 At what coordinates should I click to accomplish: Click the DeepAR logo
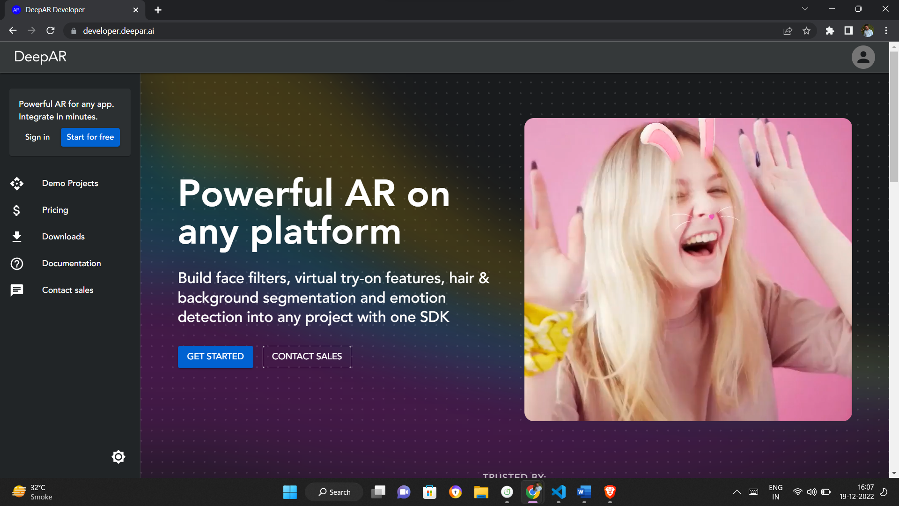point(40,57)
